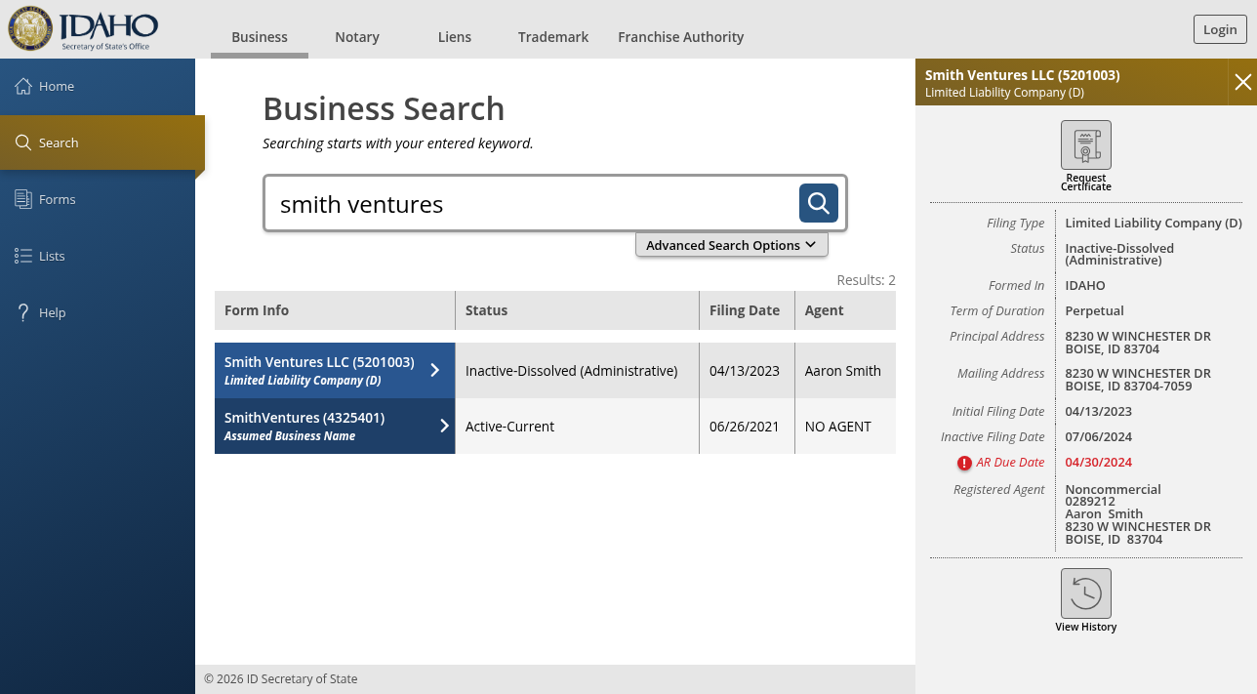This screenshot has height=694, width=1257.
Task: Click the Form Info column header
Action: pyautogui.click(x=335, y=310)
